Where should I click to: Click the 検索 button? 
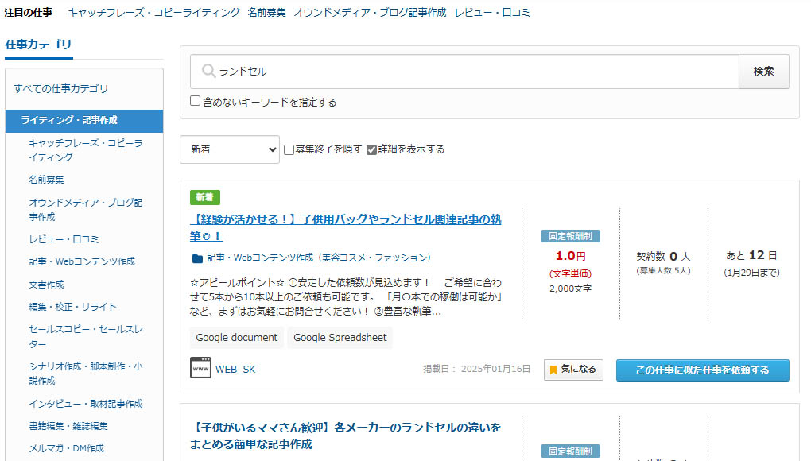pos(763,72)
